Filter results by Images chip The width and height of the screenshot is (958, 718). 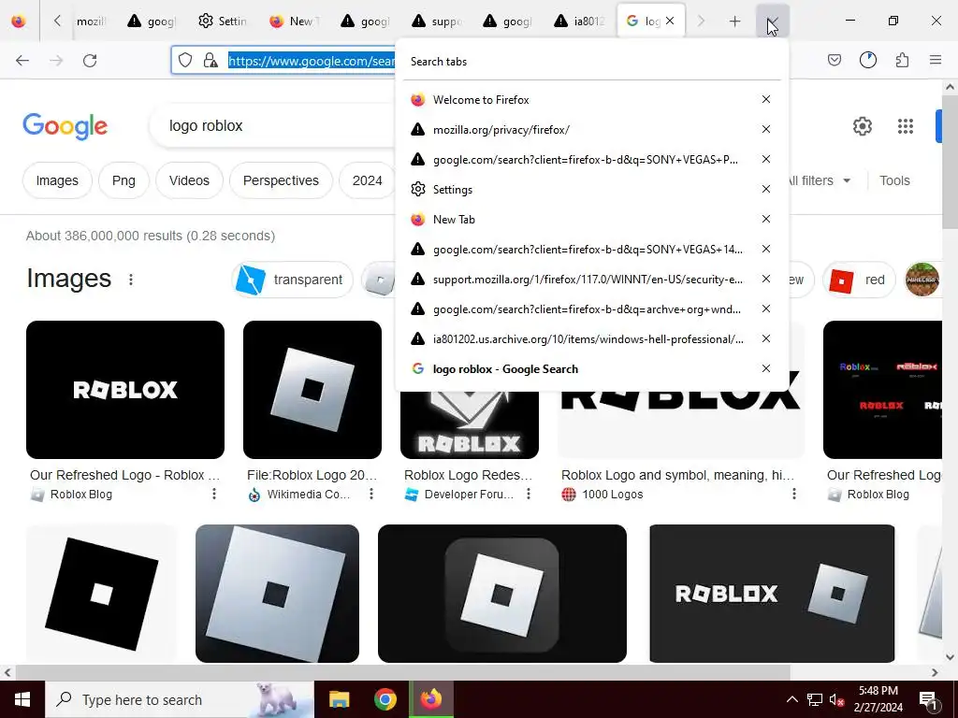pyautogui.click(x=57, y=180)
